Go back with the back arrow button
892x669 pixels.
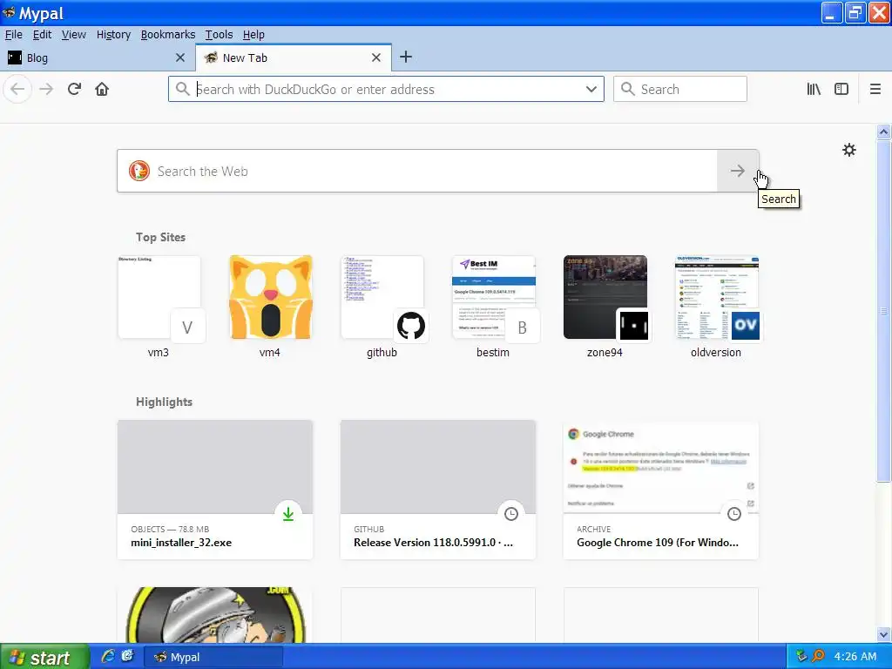pos(17,90)
